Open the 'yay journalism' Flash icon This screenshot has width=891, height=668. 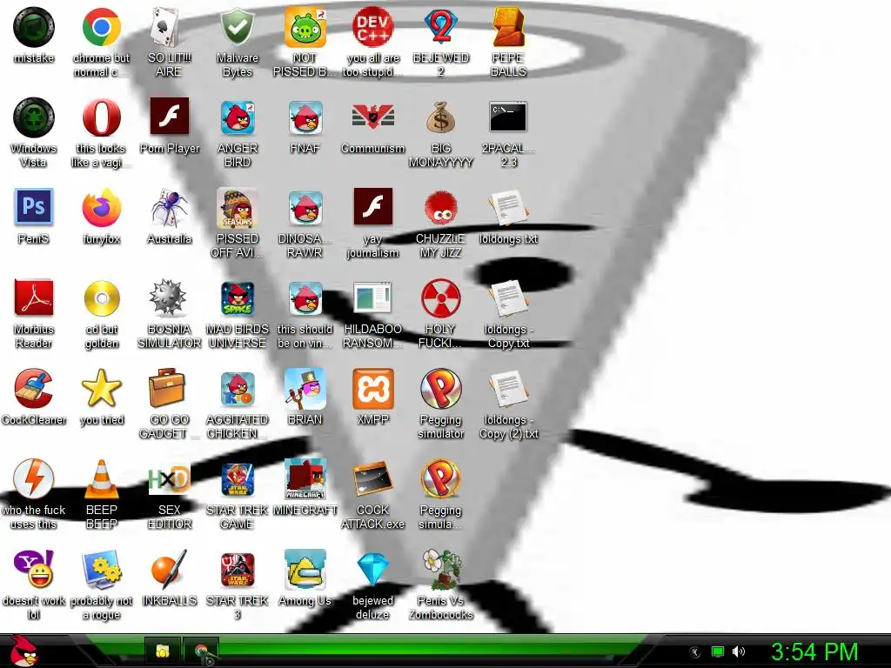pyautogui.click(x=372, y=207)
